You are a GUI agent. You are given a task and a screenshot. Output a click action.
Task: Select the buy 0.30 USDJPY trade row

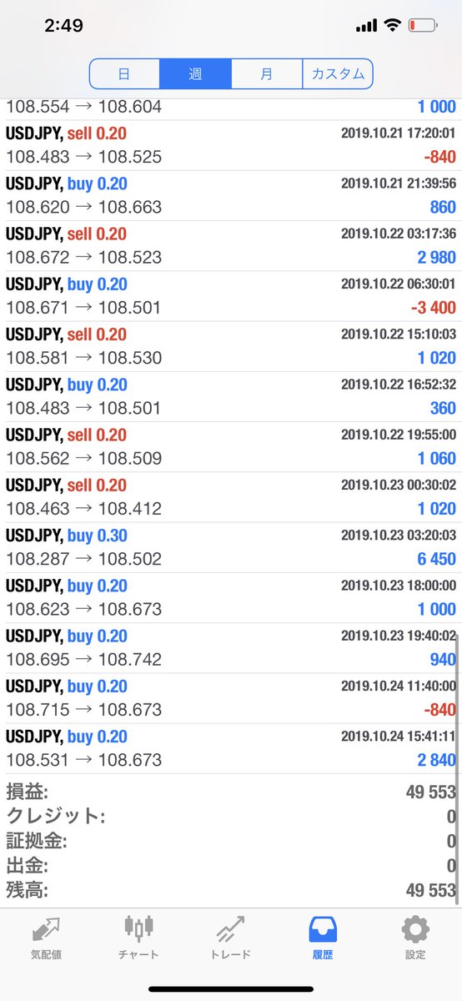point(231,547)
